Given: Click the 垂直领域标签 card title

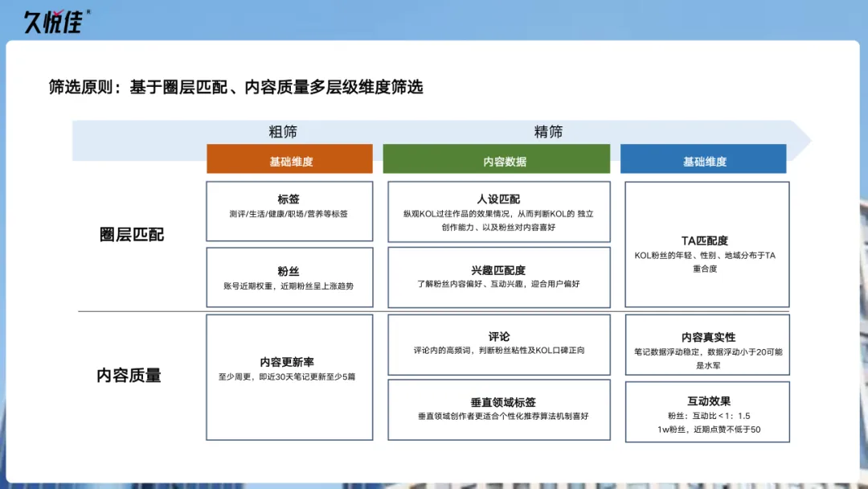Looking at the screenshot, I should pyautogui.click(x=502, y=403).
